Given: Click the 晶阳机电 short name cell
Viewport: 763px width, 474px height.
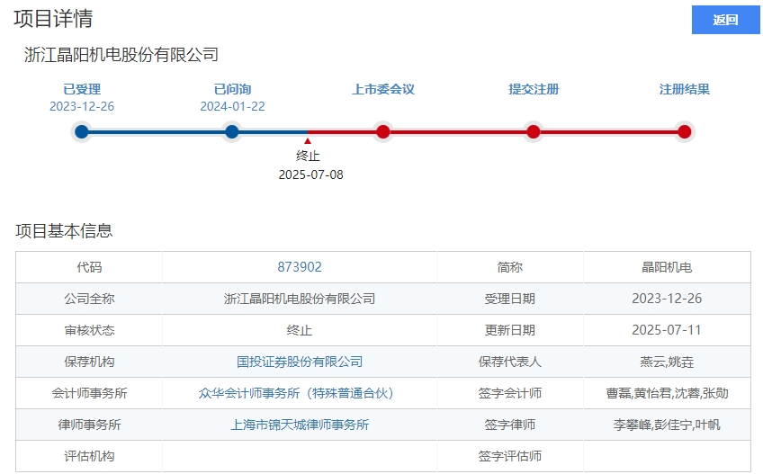Looking at the screenshot, I should pyautogui.click(x=667, y=267).
